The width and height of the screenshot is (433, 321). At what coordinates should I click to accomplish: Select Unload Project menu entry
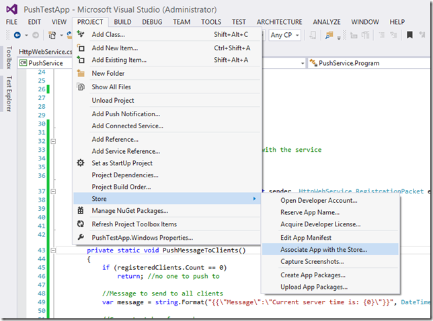coord(167,100)
